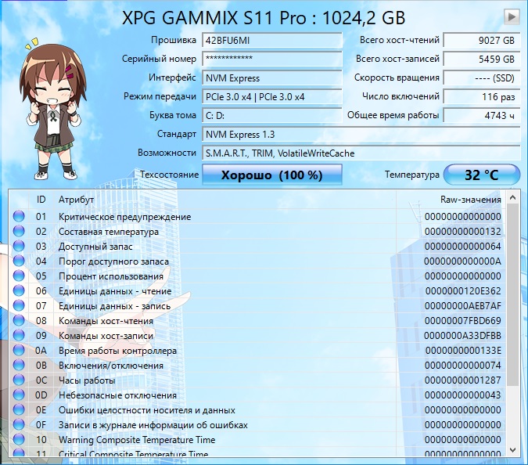The height and width of the screenshot is (465, 528).
Task: Select the Единицы данных - запись text
Action: 114,306
